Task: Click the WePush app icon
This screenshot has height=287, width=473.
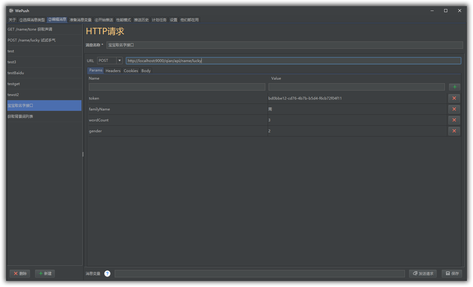Action: pos(11,11)
